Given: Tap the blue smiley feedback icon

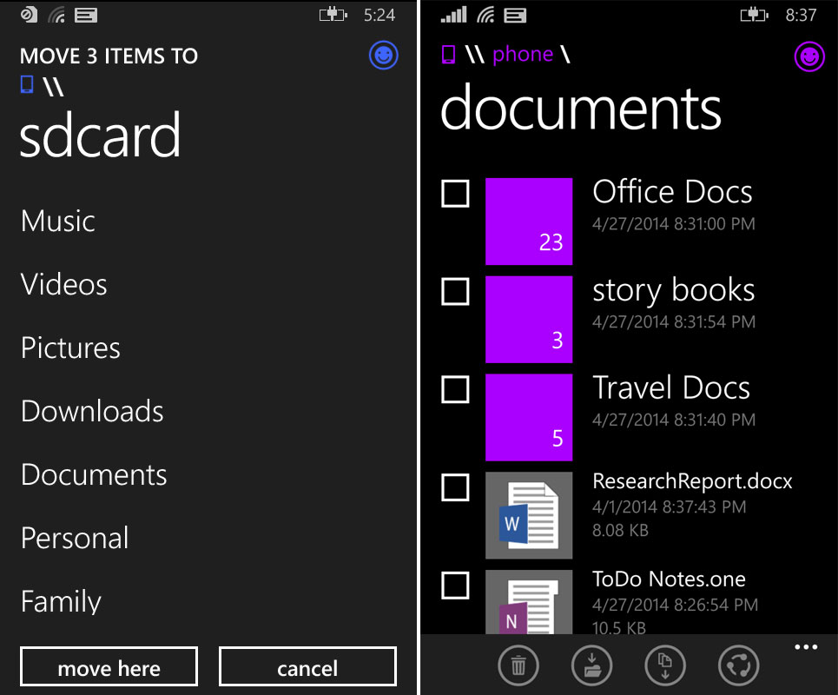Looking at the screenshot, I should [383, 55].
